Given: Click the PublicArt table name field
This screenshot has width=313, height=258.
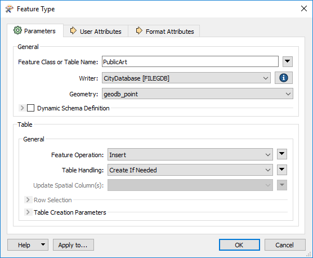Looking at the screenshot, I should click(190, 62).
